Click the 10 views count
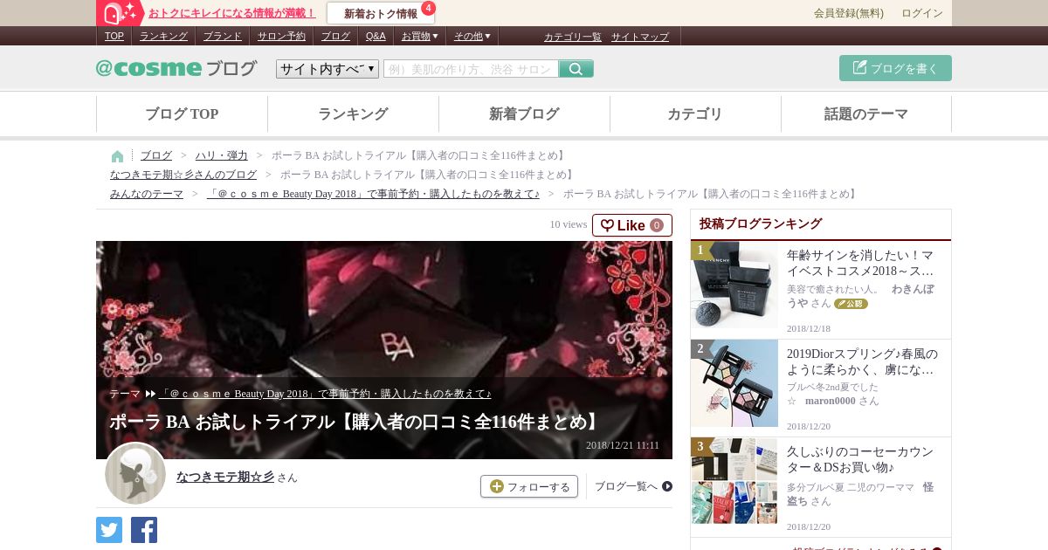Screen dimensions: 1048x550 [569, 224]
